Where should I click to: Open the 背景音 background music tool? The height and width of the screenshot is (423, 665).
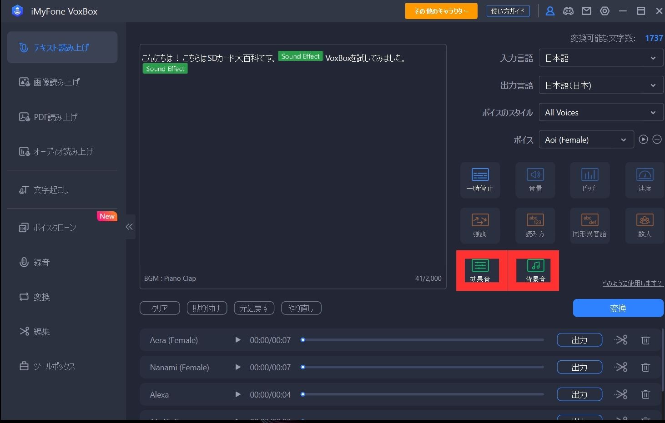(x=535, y=270)
